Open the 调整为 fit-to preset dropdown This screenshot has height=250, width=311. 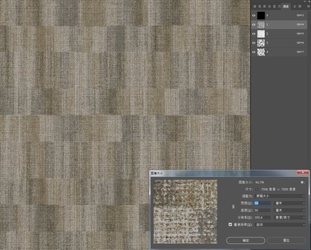[280, 196]
